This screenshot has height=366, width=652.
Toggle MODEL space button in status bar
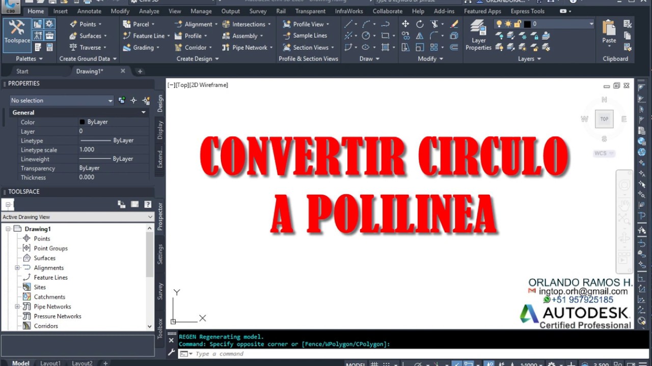pyautogui.click(x=355, y=364)
